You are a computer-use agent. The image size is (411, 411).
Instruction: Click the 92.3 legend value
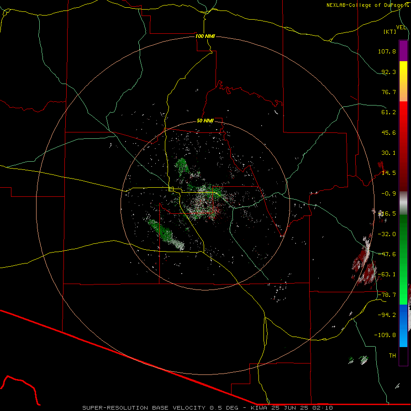[389, 72]
